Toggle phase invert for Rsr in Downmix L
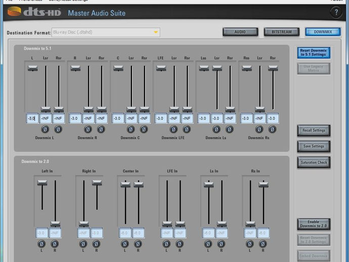349x262 pixels. [x=58, y=129]
